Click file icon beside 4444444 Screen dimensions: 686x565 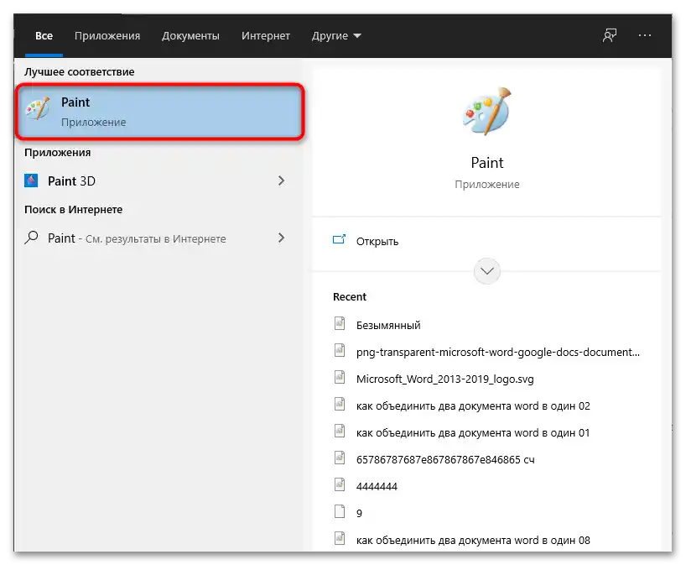[340, 484]
